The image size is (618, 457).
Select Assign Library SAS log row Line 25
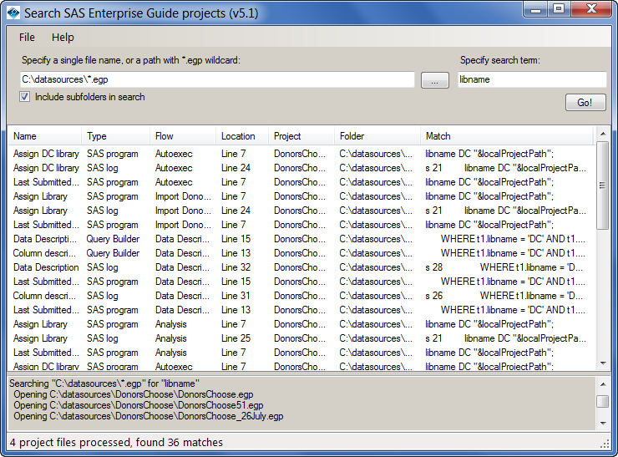301,338
